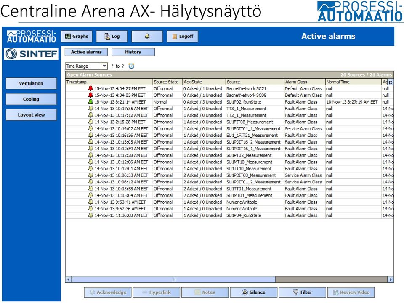404x303 pixels.
Task: Click the horizontal scrollbar left arrow
Action: pos(69,279)
